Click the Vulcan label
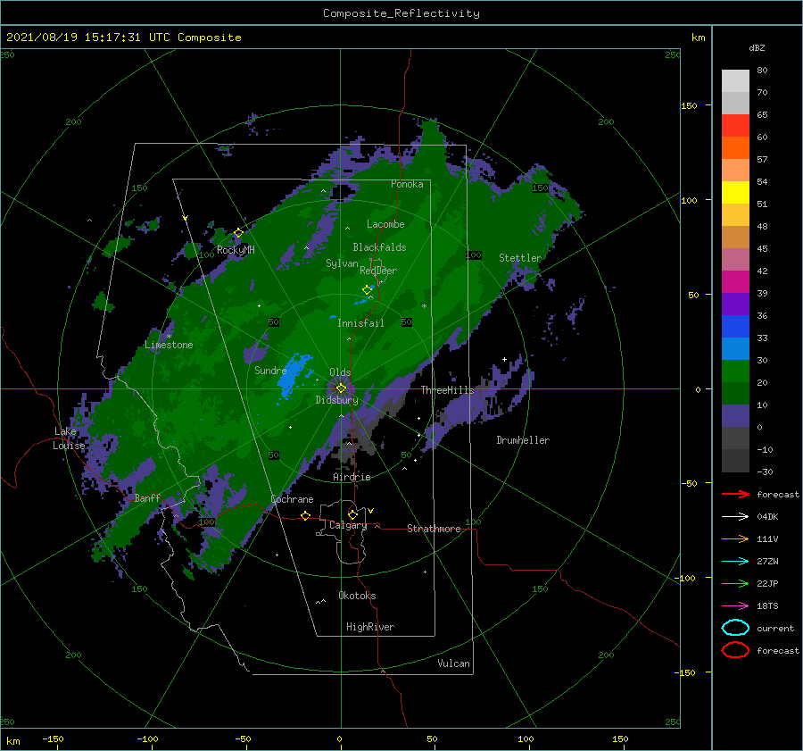Screen dimensions: 803x751 coord(454,663)
